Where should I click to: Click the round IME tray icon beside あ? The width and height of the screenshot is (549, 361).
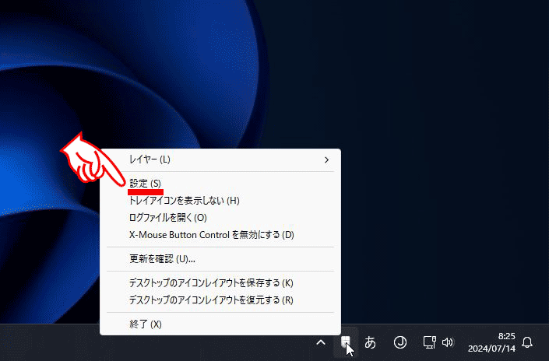[400, 342]
